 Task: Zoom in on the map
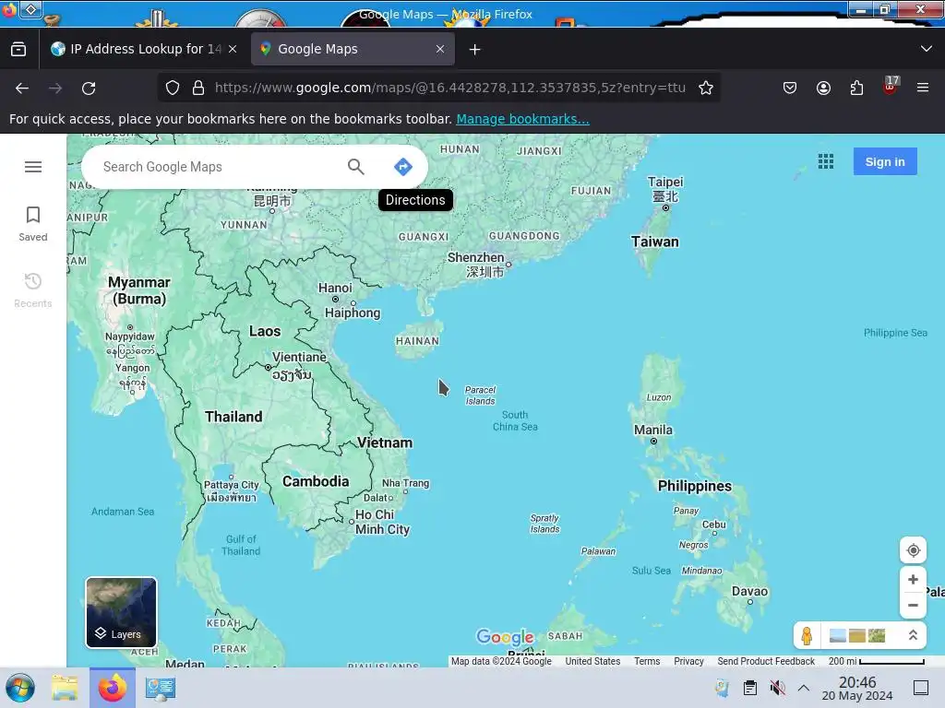[913, 579]
